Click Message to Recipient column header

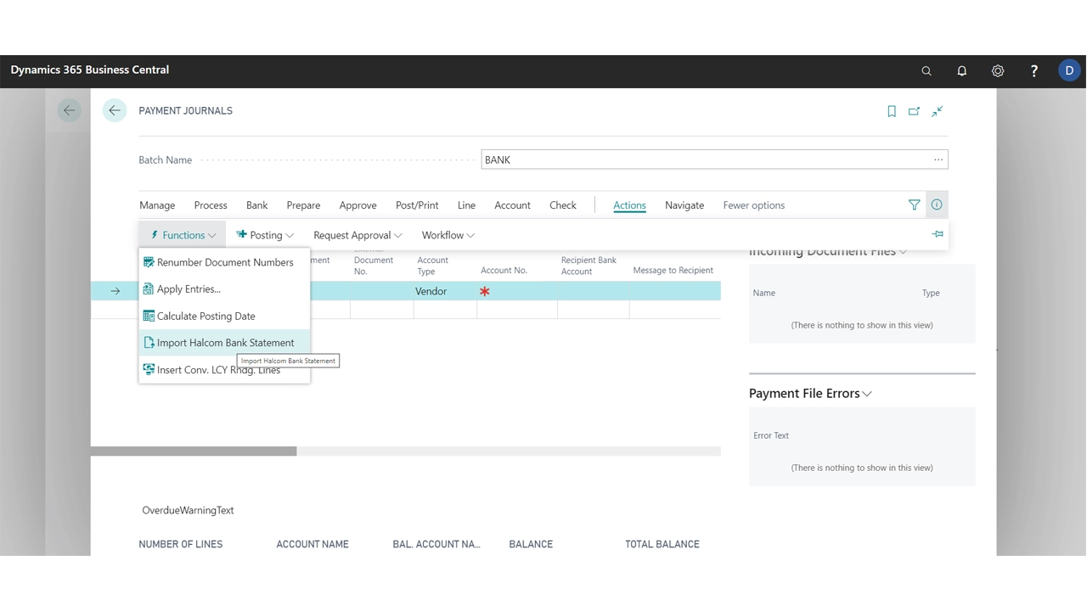(x=673, y=271)
